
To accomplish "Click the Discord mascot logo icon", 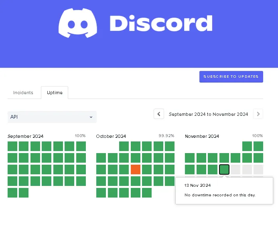I will click(x=78, y=23).
